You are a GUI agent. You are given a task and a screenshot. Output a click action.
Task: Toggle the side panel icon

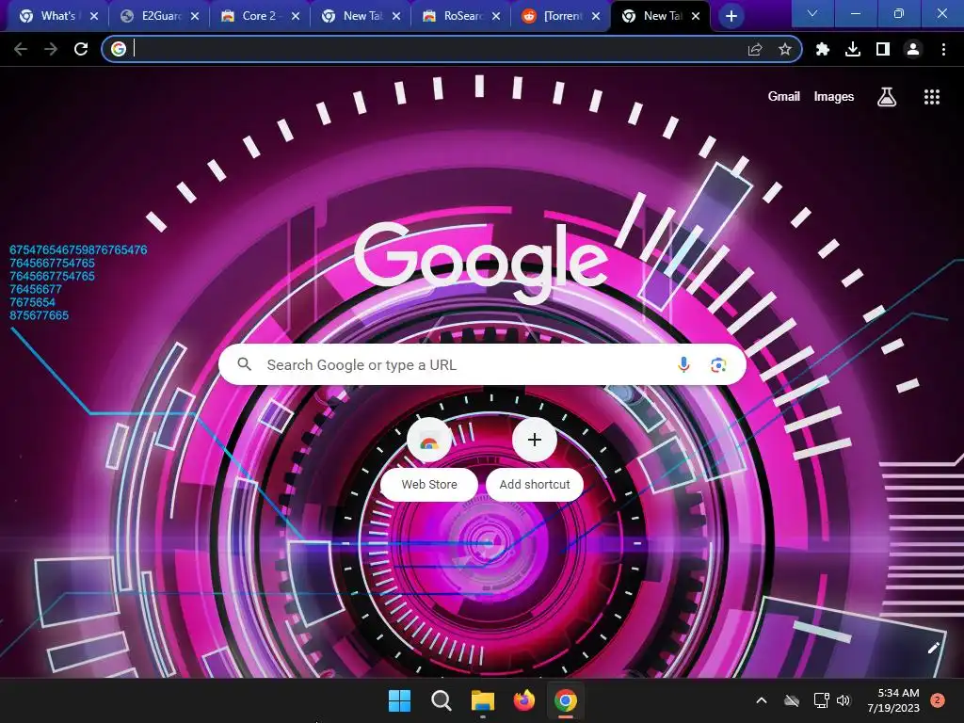pos(883,49)
